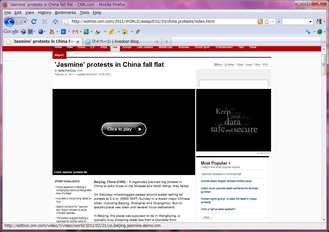Viewport: 329px width, 232px height.
Task: Open the Tools menu
Action: point(84,13)
